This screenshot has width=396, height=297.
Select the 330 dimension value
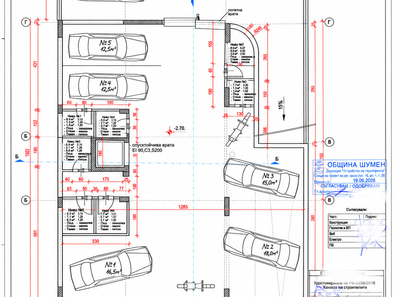[96, 242]
